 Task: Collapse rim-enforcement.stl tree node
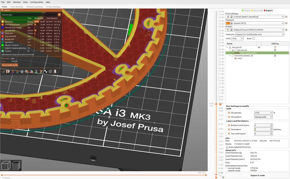pyautogui.click(x=230, y=56)
